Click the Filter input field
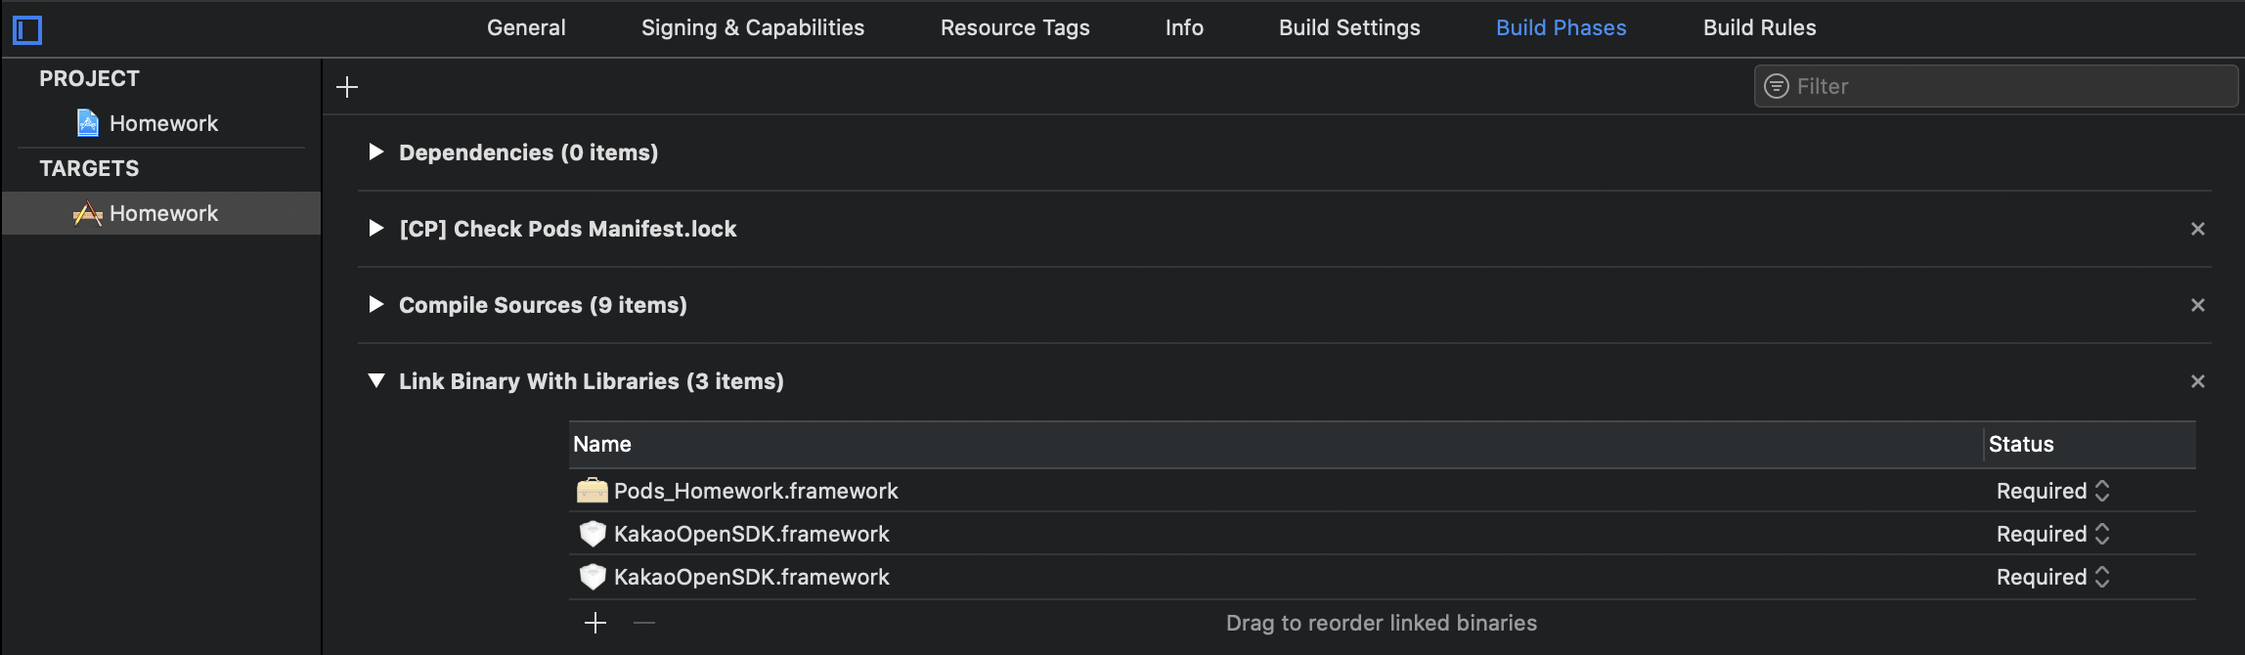This screenshot has height=655, width=2245. pyautogui.click(x=1996, y=86)
